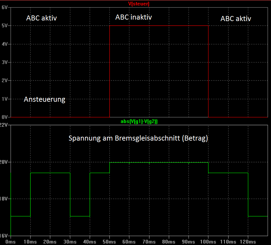Click the 20V label on lower axis

click(x=4, y=162)
